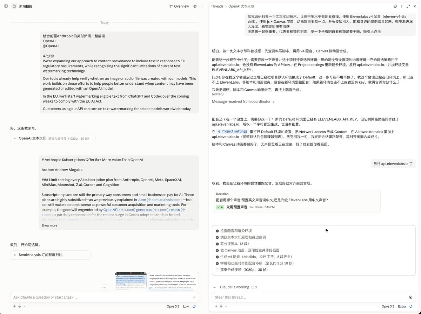The width and height of the screenshot is (421, 314).
Task: Click microphone icon in left composer
Action: pyautogui.click(x=20, y=306)
